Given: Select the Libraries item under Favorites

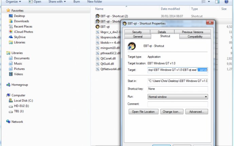Looking at the screenshot, I should [x=20, y=42].
